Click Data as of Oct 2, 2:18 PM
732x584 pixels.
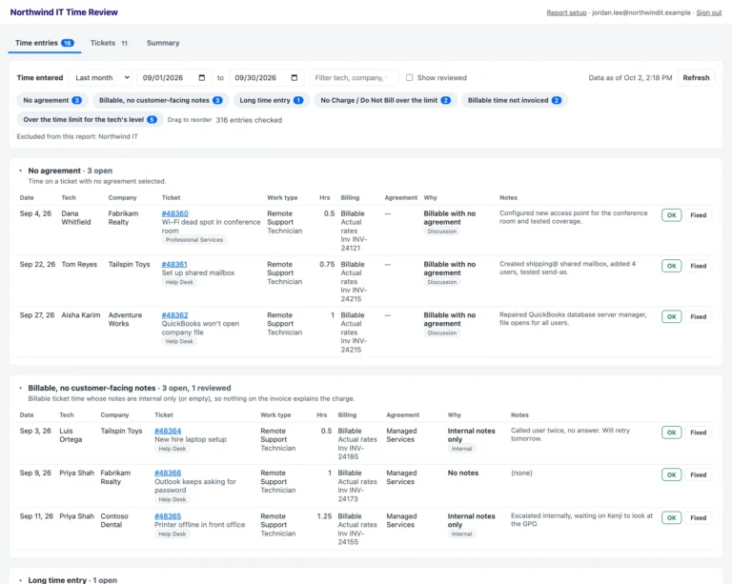(630, 78)
